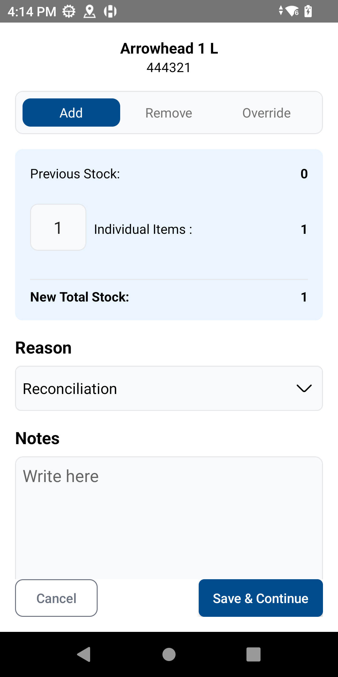Cancel the stock adjustment

tap(56, 598)
